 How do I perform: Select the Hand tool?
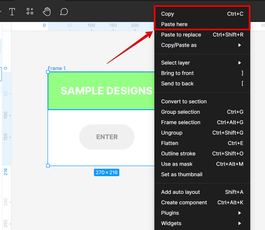coord(47,12)
